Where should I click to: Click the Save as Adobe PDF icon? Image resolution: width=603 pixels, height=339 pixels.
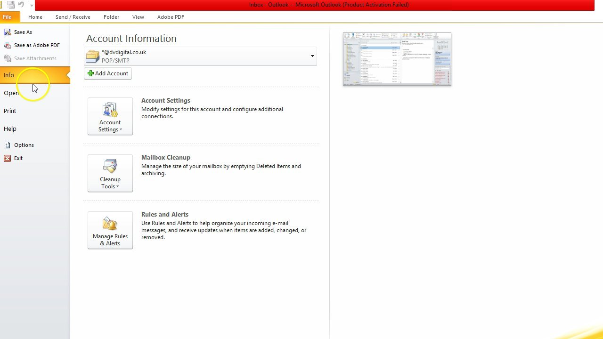coord(7,45)
